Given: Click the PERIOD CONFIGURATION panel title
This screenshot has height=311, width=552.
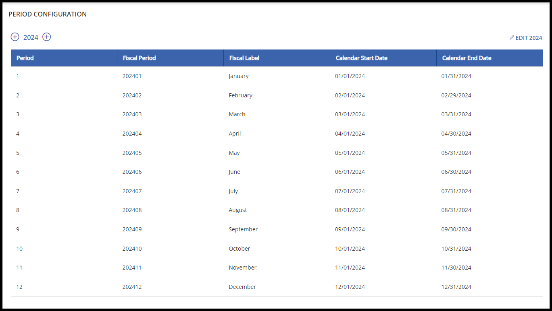Looking at the screenshot, I should tap(48, 14).
